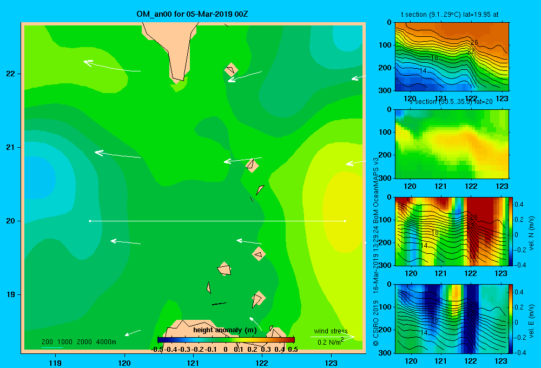Image resolution: width=541 pixels, height=368 pixels.
Task: Click the title "OM_an00 for 05-Mar-2019 00Z"
Action: click(x=192, y=14)
